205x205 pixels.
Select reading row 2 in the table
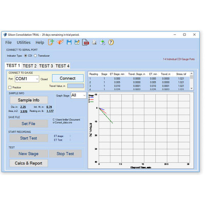click(x=139, y=83)
